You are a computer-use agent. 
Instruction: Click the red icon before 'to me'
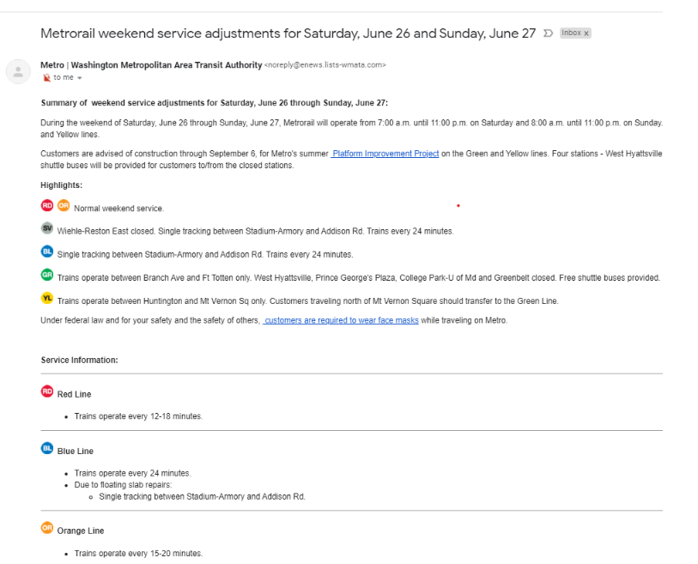point(46,78)
